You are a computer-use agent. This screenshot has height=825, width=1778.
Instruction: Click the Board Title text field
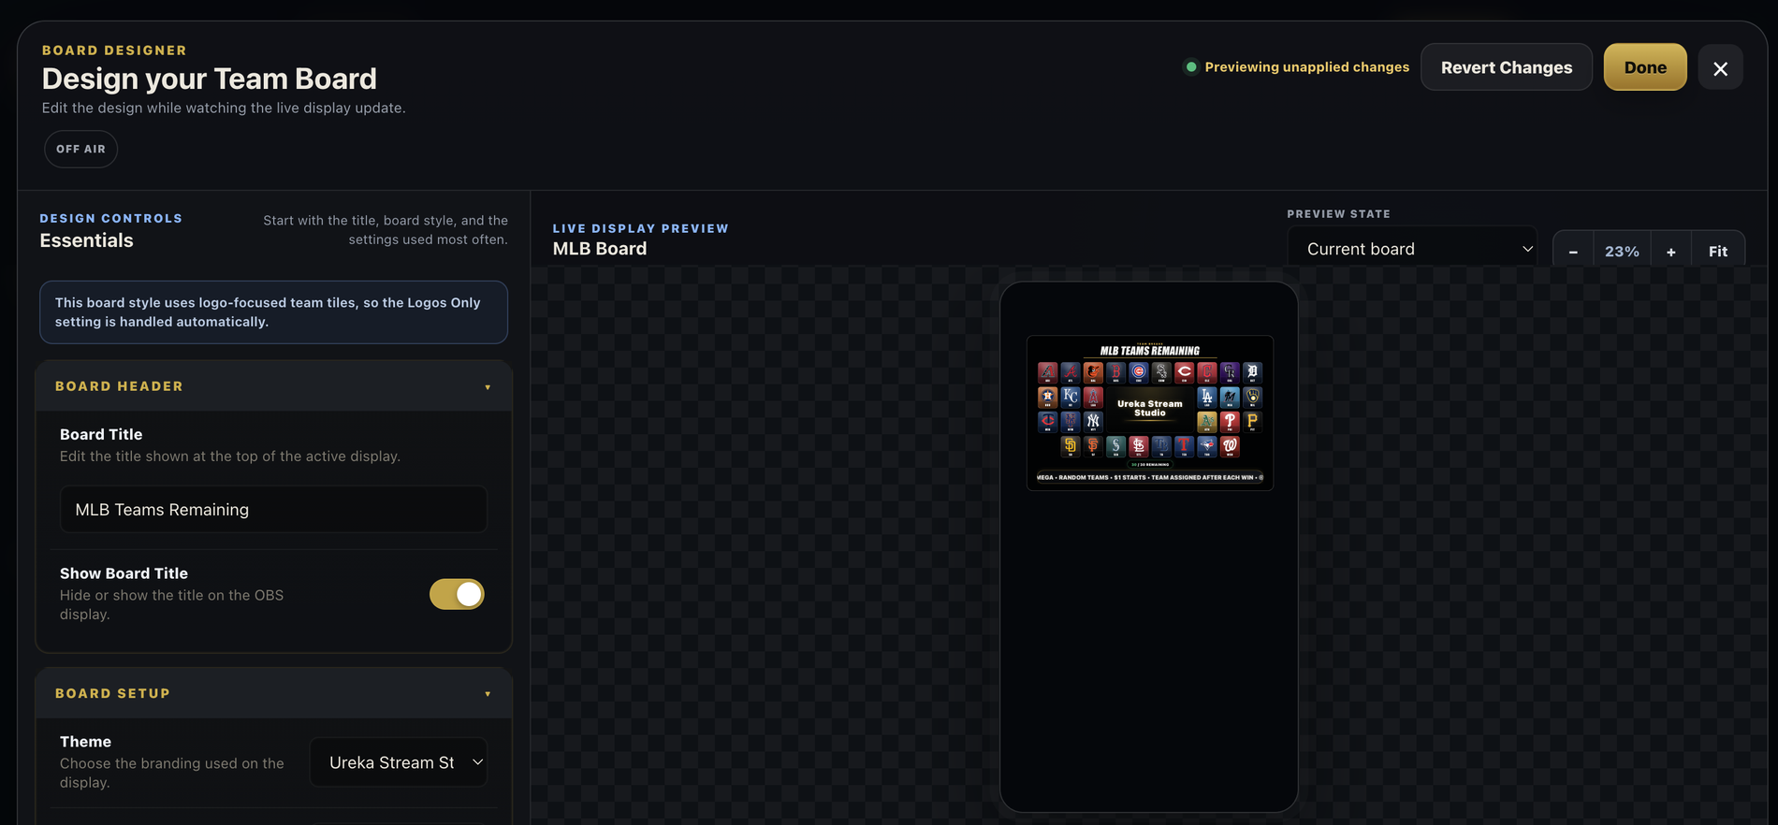point(273,510)
